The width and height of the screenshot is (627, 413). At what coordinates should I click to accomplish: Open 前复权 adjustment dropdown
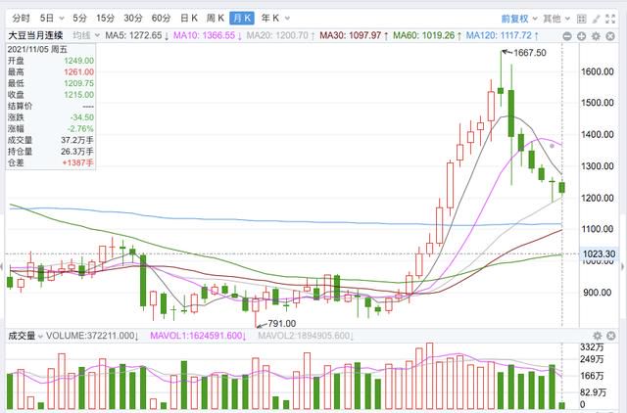click(519, 19)
